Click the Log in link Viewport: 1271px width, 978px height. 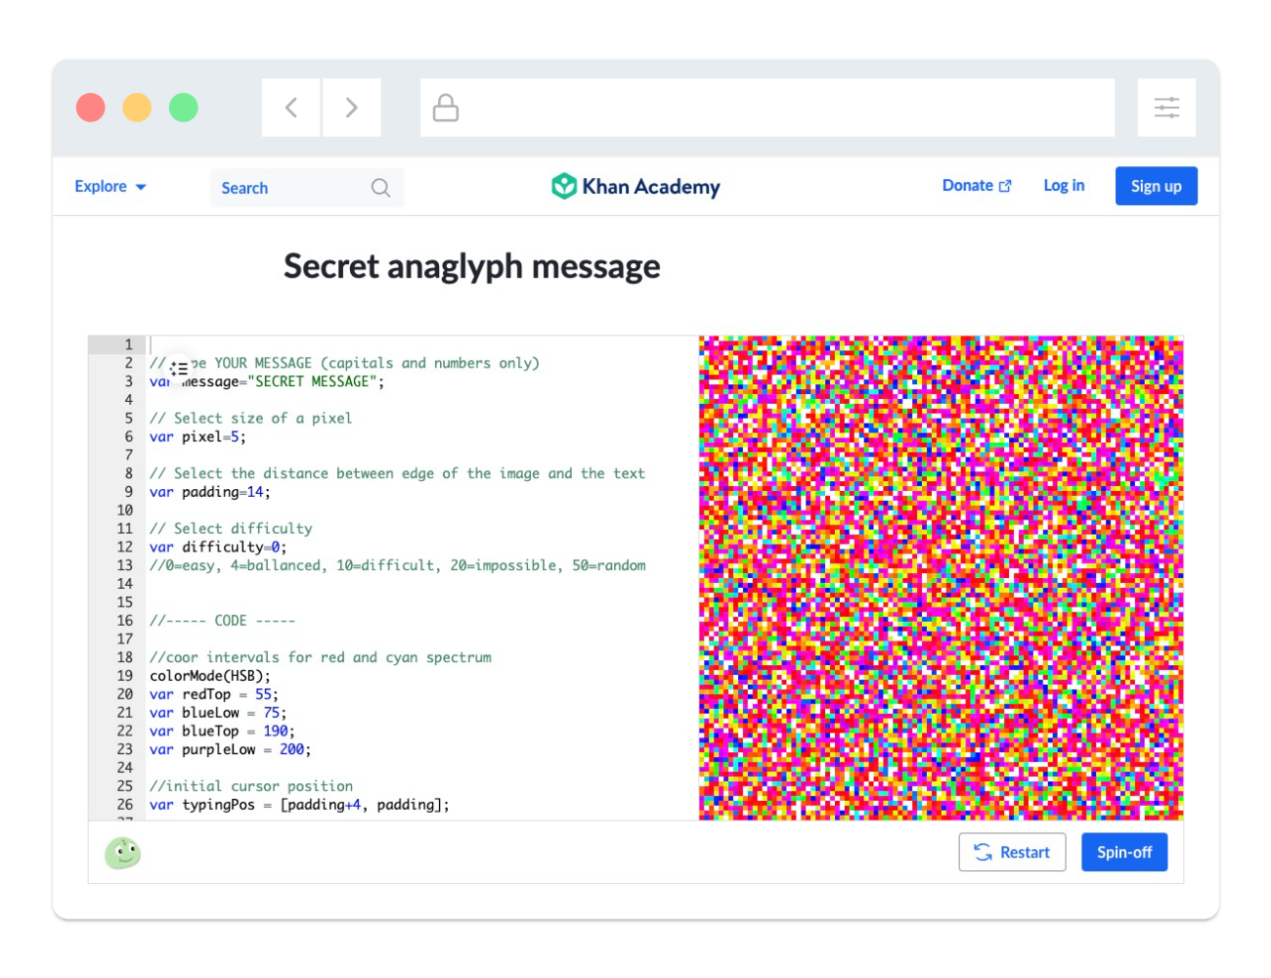(x=1064, y=186)
